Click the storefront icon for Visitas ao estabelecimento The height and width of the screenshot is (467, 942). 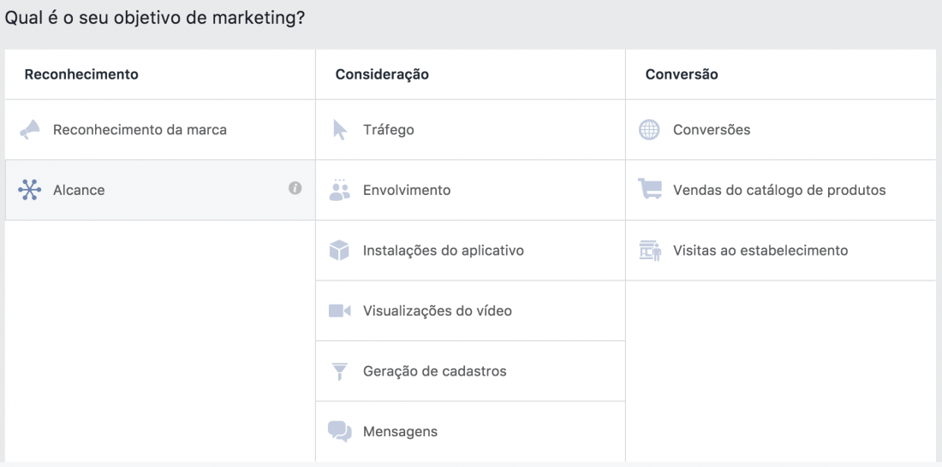click(x=649, y=251)
